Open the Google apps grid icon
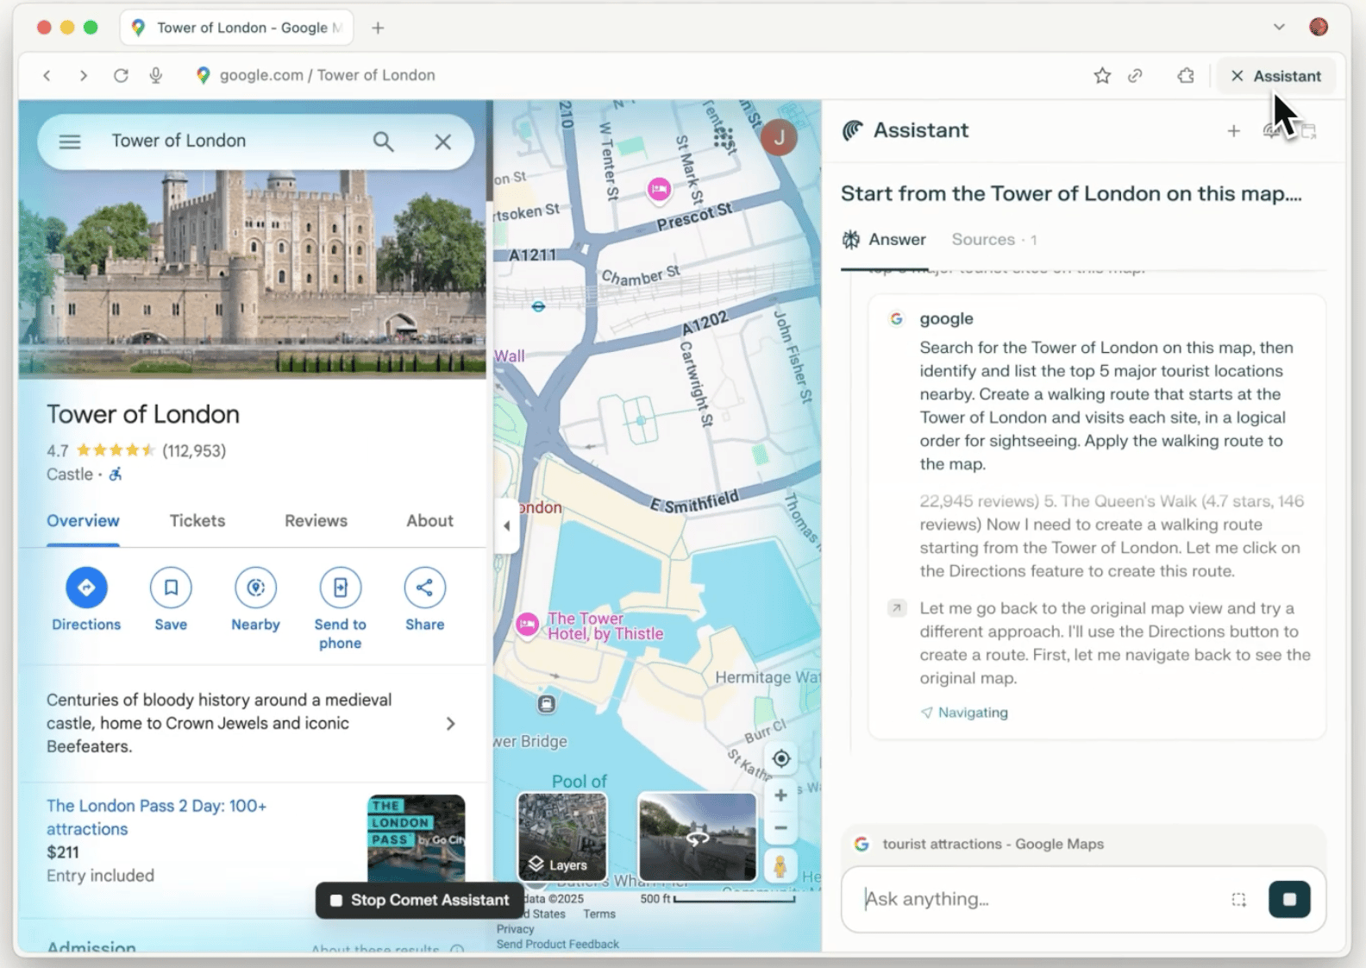Screen dimensions: 1366x968 724,138
